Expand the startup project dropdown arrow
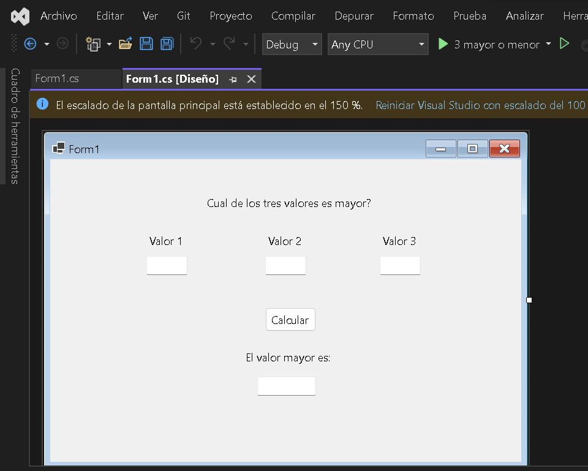This screenshot has height=471, width=588. pos(548,44)
